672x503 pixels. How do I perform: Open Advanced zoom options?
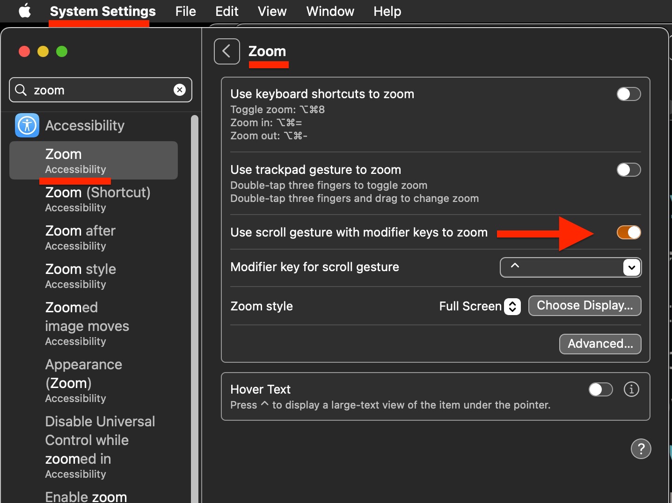[x=600, y=344]
